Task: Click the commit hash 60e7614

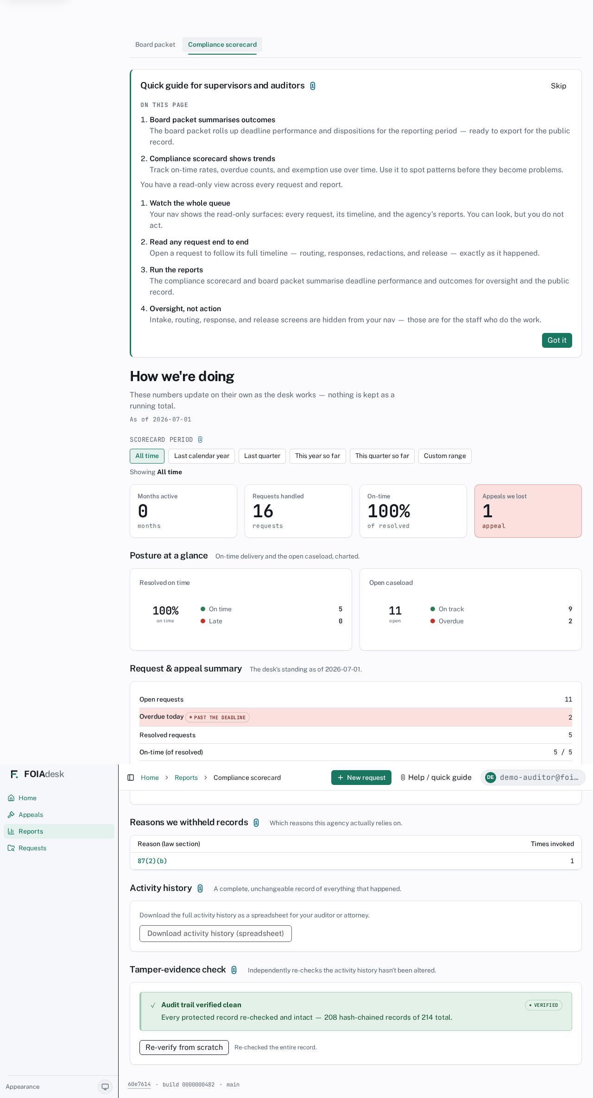Action: click(139, 1085)
